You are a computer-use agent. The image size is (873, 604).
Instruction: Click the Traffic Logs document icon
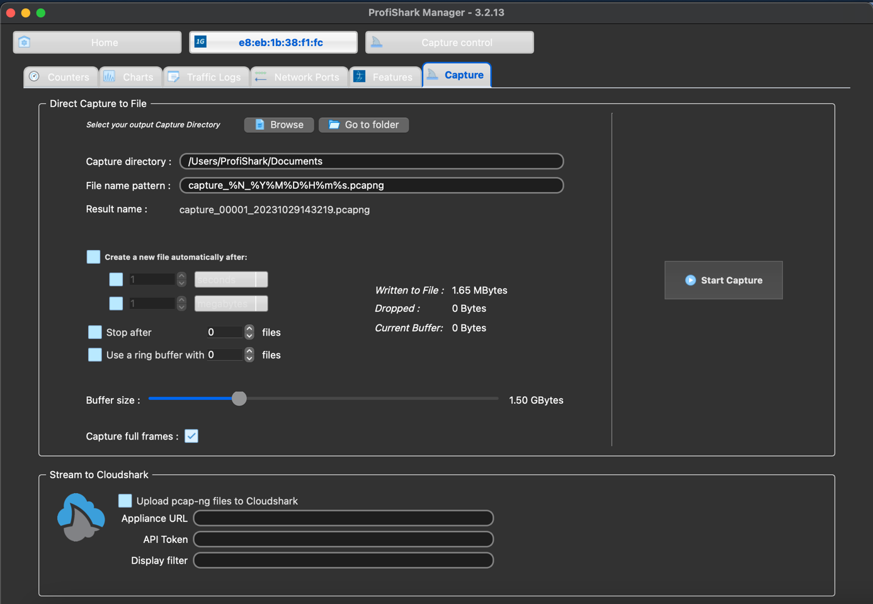173,76
